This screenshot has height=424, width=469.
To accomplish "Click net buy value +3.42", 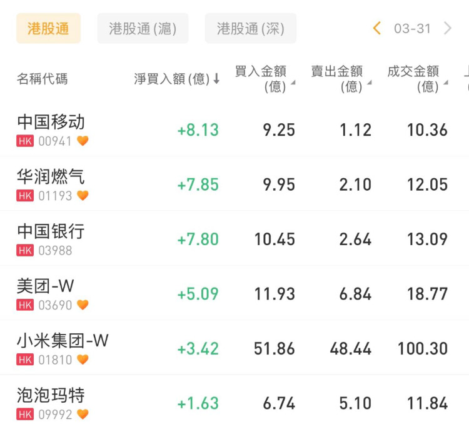I will point(198,348).
